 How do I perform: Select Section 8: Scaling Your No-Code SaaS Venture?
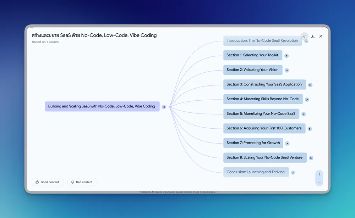pos(264,157)
